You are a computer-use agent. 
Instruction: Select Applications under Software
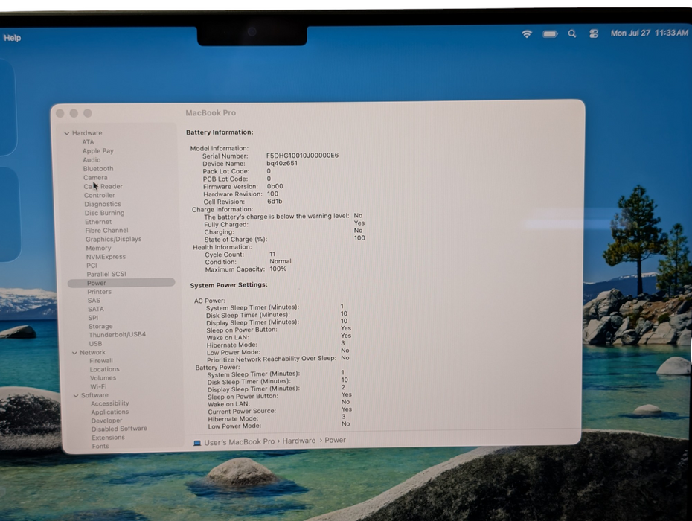pos(110,412)
